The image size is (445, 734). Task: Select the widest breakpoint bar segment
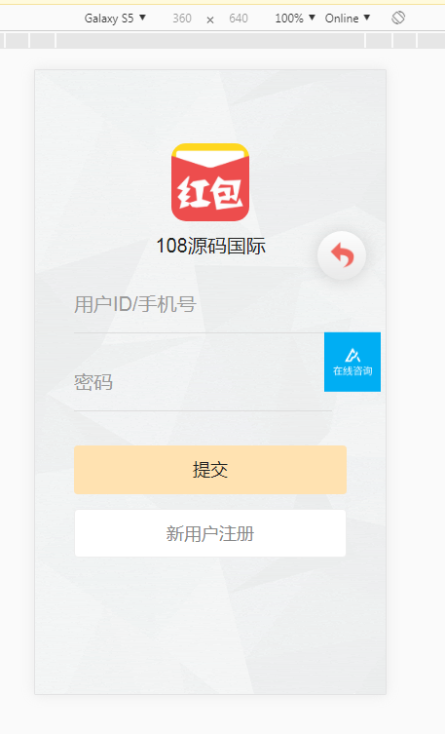[210, 41]
